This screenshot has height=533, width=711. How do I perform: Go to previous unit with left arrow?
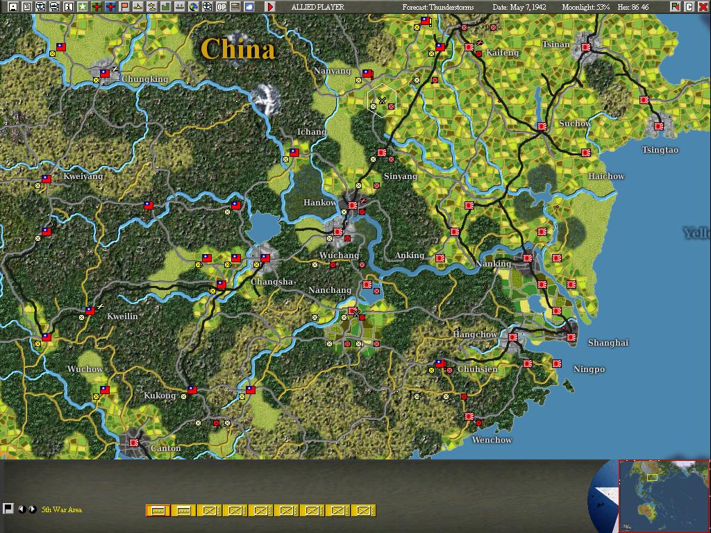click(x=22, y=509)
